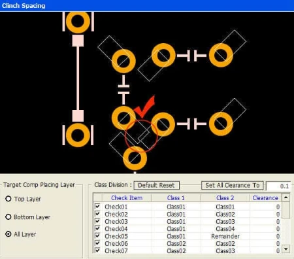Viewport: 294px width, 259px height.
Task: Click the Class 1 cell of Check06
Action: (176, 243)
